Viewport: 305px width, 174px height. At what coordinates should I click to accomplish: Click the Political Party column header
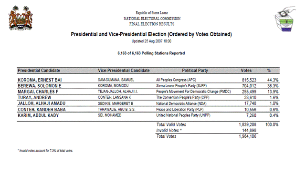(x=195, y=71)
